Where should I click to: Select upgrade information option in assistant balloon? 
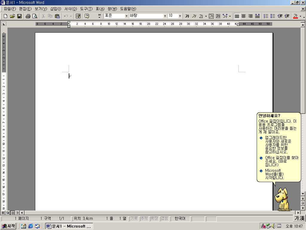click(276, 145)
